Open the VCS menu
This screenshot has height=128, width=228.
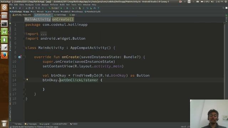pyautogui.click(x=79, y=5)
